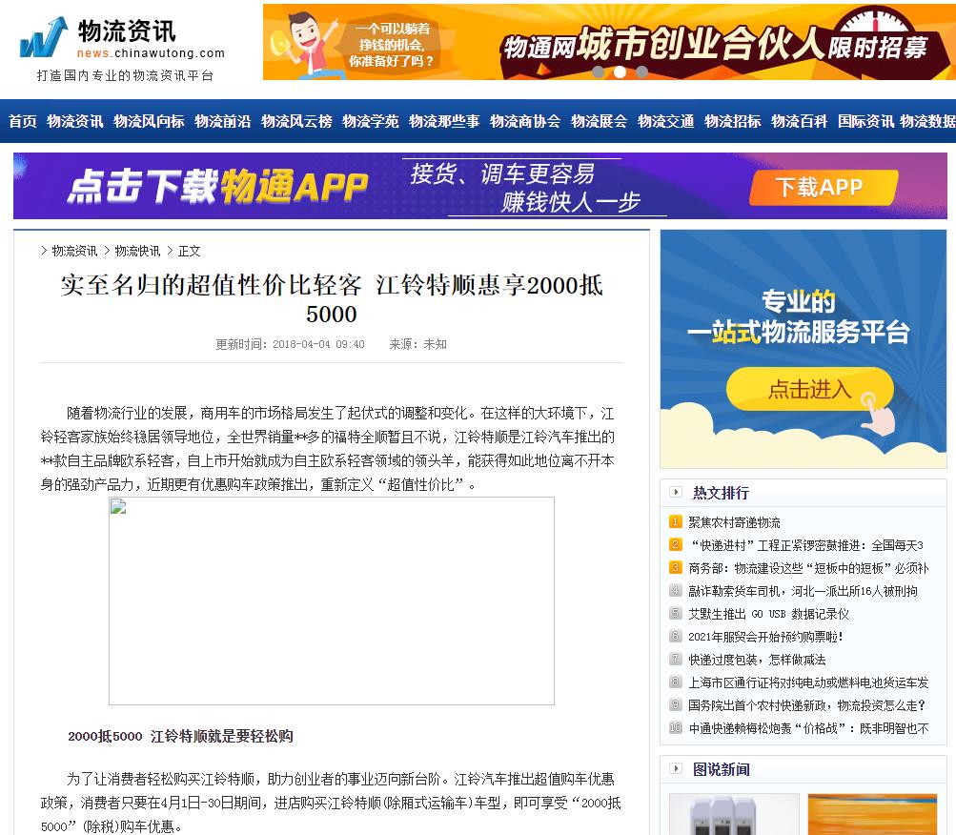Select the active middle carousel dot
956x835 pixels.
[x=620, y=72]
